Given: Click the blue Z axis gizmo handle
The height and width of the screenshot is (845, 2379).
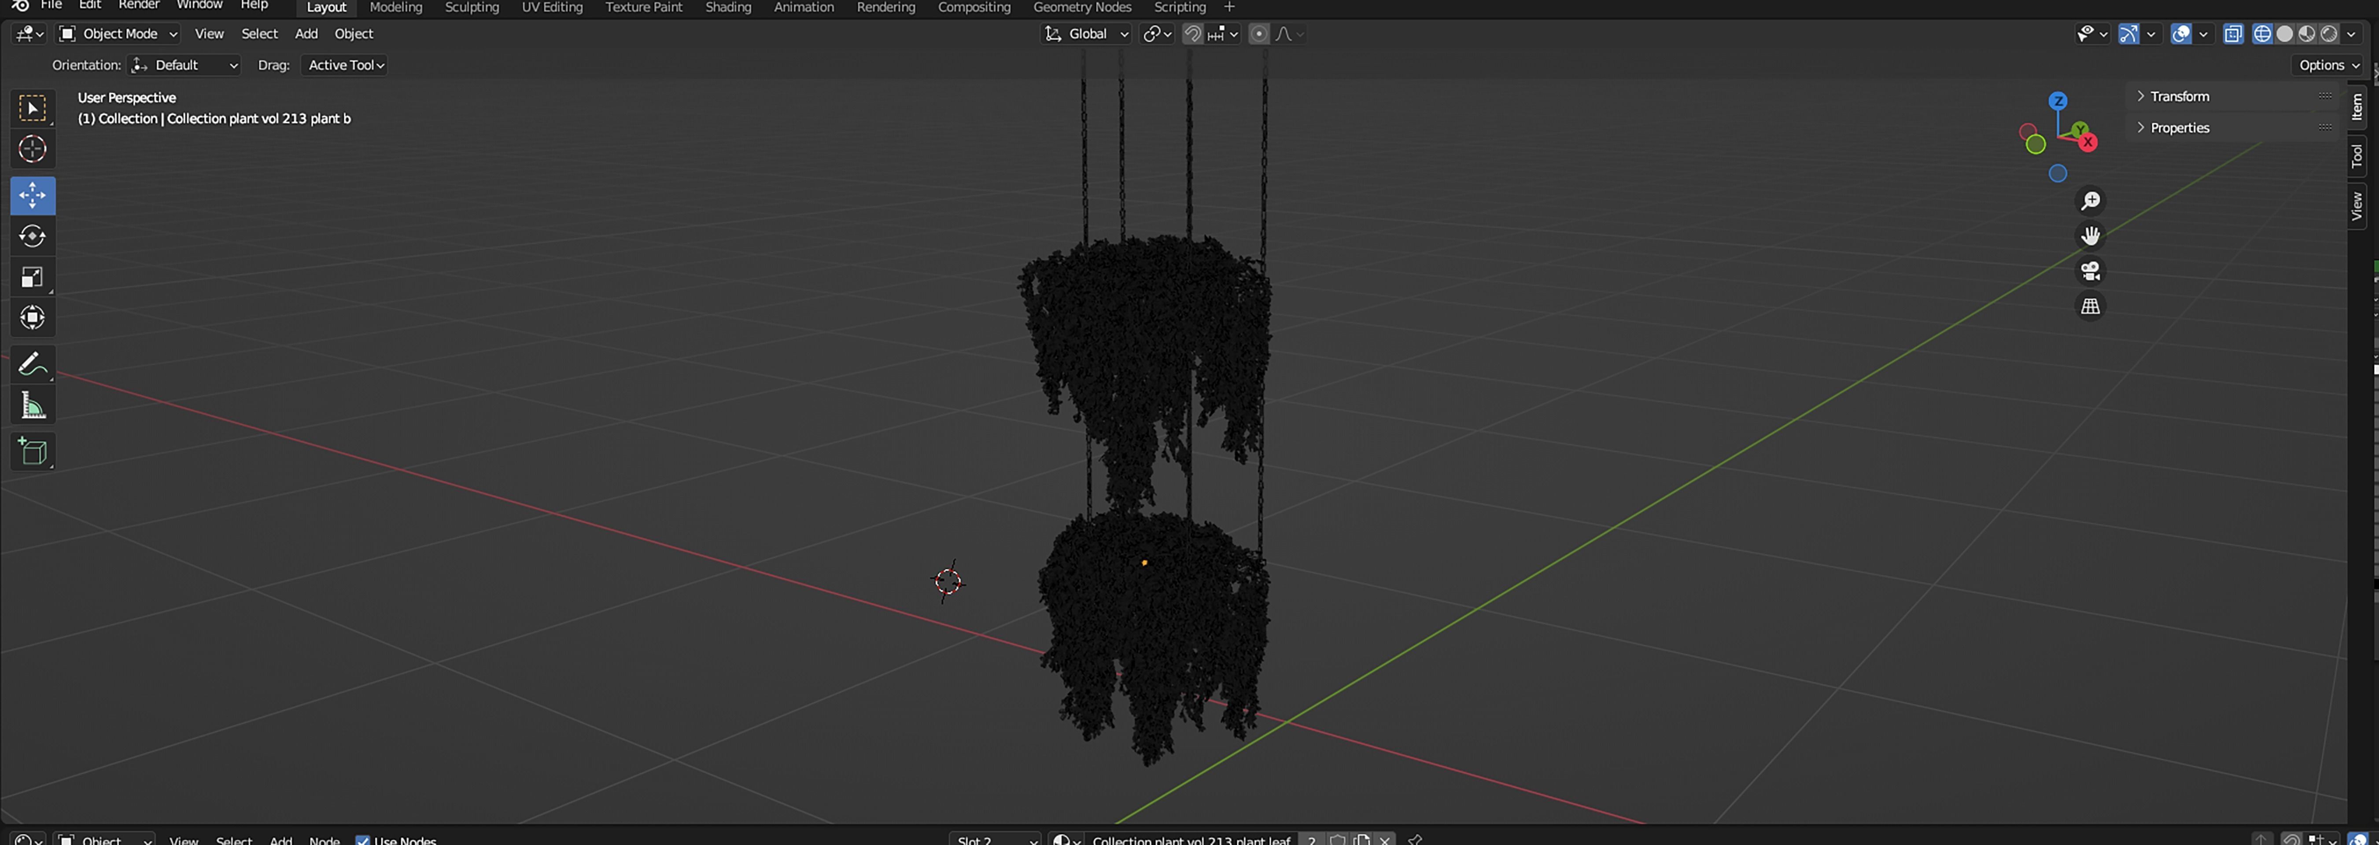Looking at the screenshot, I should 2058,101.
